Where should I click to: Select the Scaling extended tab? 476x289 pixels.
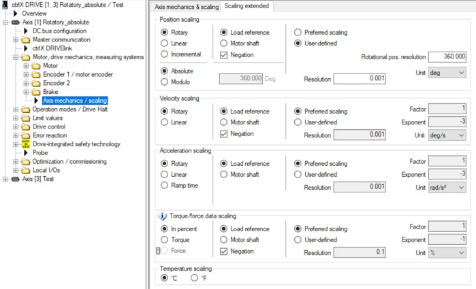tap(247, 5)
